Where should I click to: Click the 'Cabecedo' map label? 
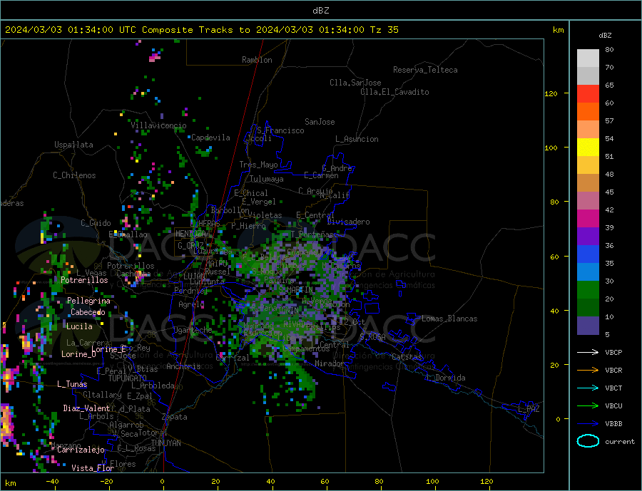(x=88, y=313)
